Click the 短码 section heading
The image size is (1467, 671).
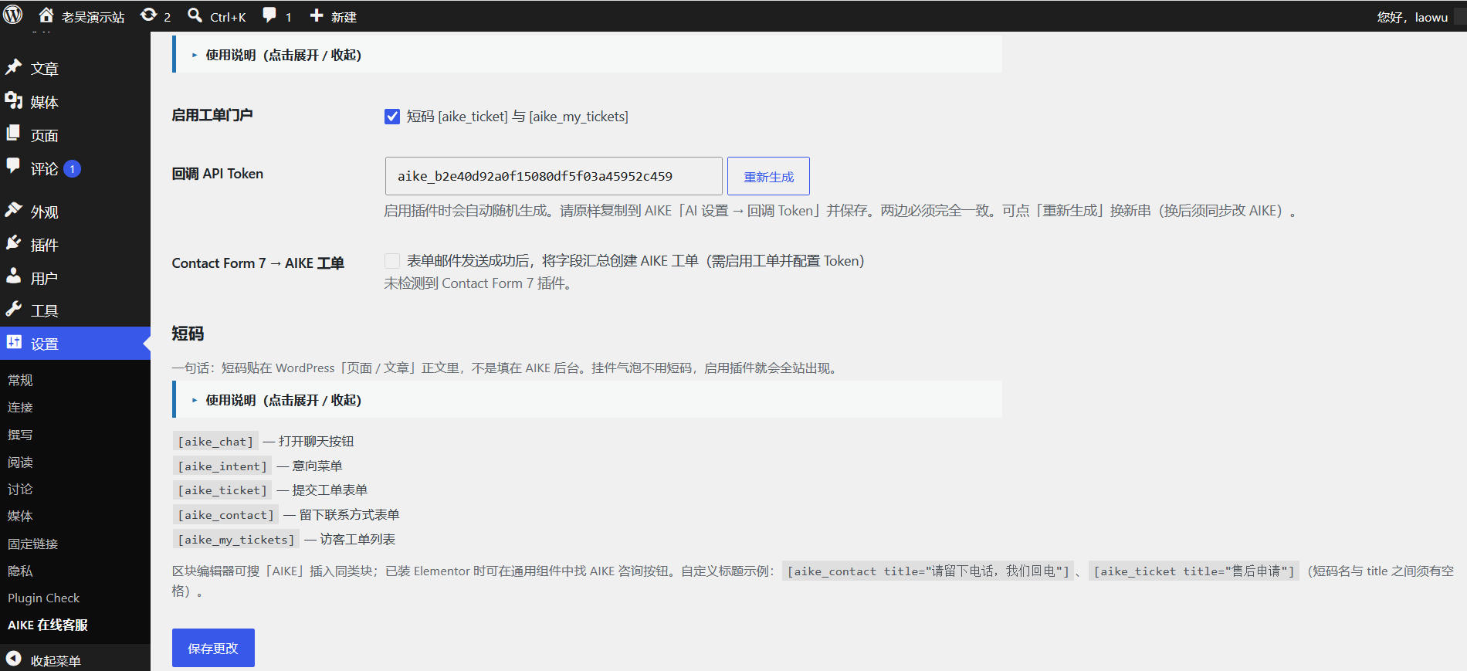pyautogui.click(x=188, y=334)
